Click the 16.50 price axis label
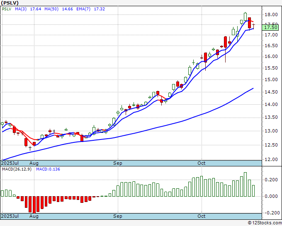 pos(271,46)
